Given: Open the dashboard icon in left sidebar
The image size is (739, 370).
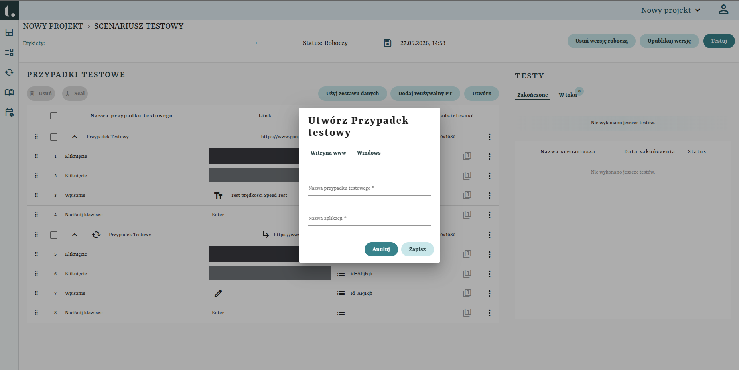Looking at the screenshot, I should tap(9, 33).
